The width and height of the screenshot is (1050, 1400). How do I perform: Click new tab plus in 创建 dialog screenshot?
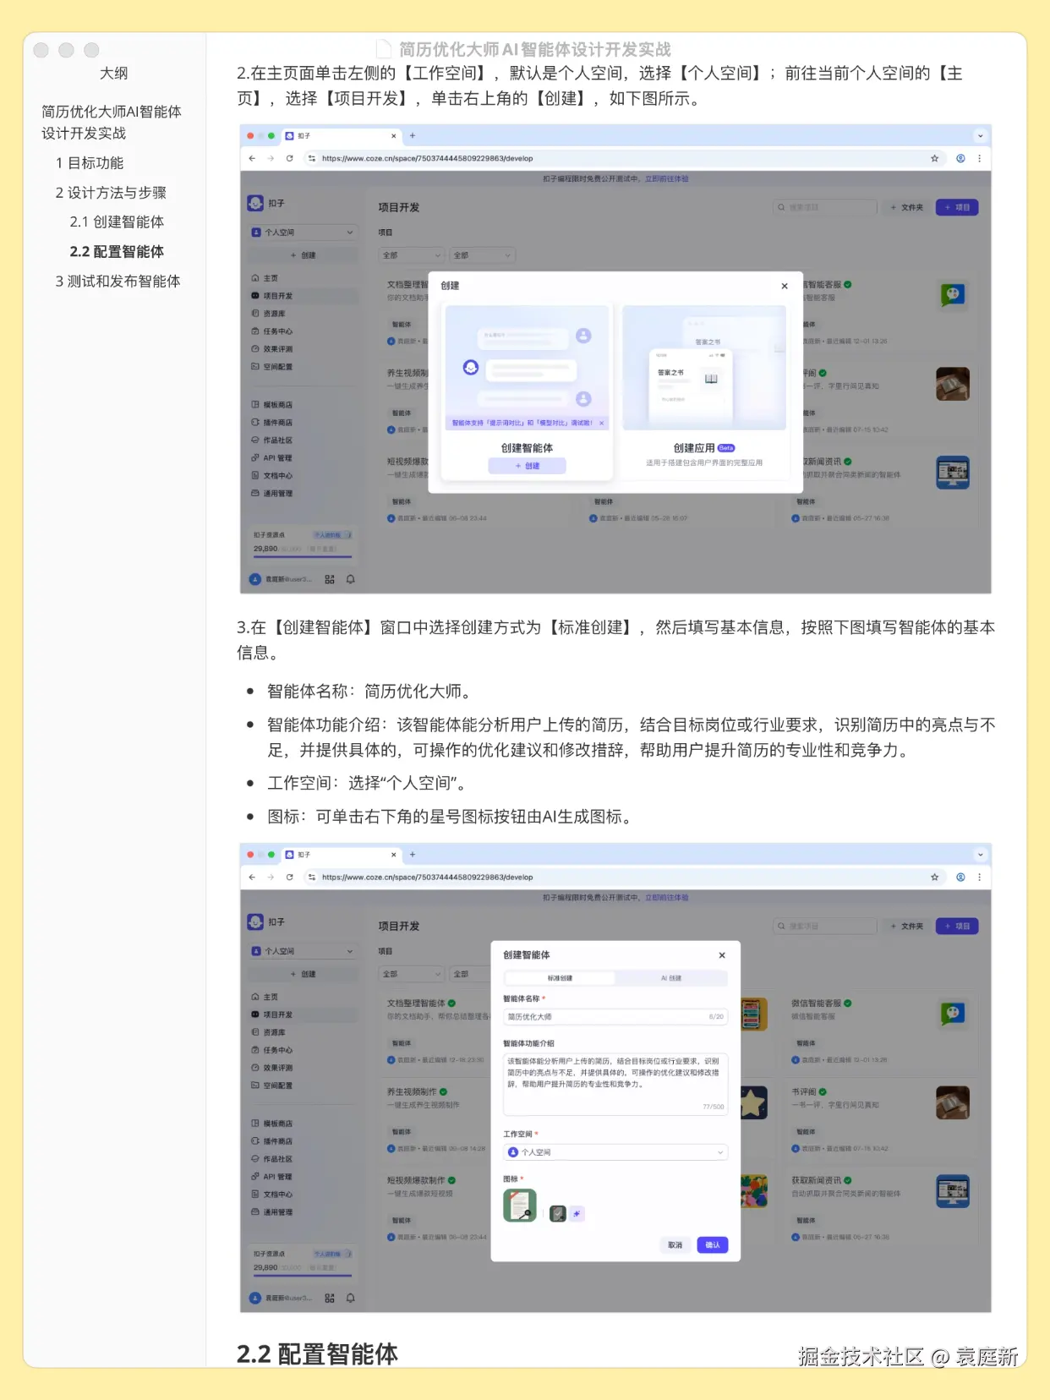point(413,135)
